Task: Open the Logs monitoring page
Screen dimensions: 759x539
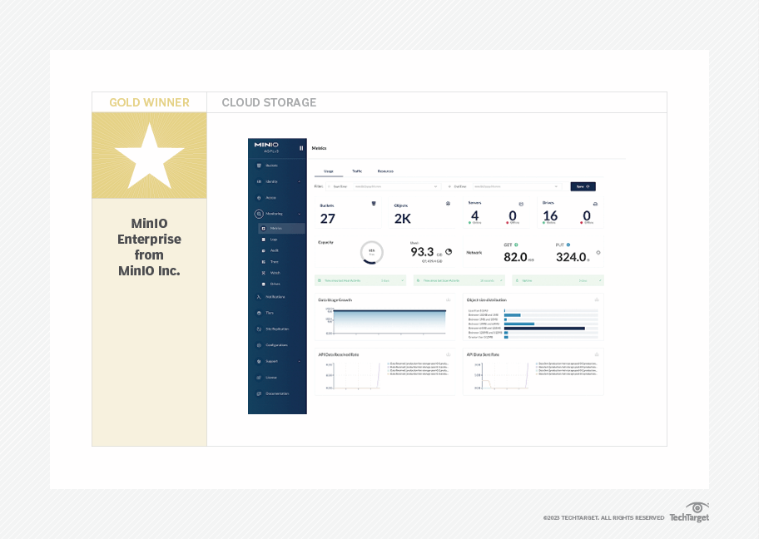Action: click(x=274, y=239)
